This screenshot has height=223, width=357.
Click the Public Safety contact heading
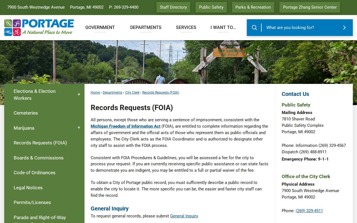pos(296,105)
